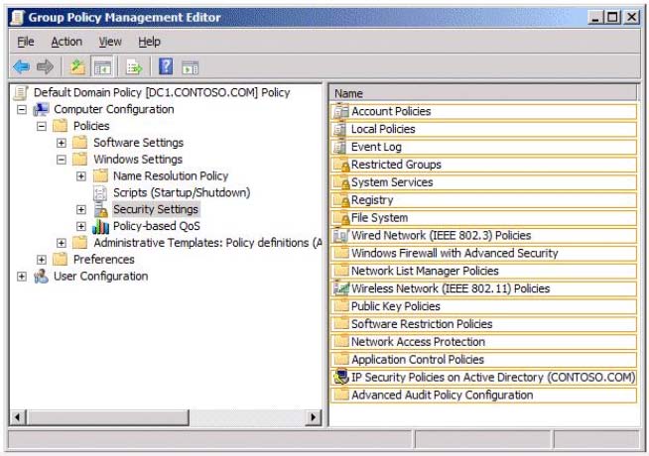Screen dimensions: 649x456
Task: Click the Export List toolbar icon
Action: [134, 67]
